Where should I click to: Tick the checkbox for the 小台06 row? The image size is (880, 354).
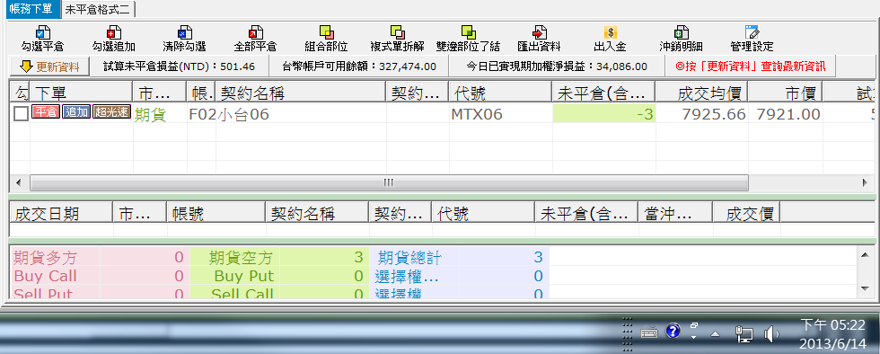click(21, 114)
